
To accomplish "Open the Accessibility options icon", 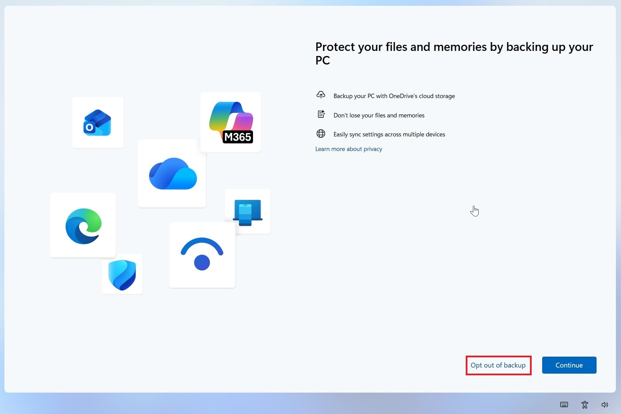I will (x=585, y=404).
